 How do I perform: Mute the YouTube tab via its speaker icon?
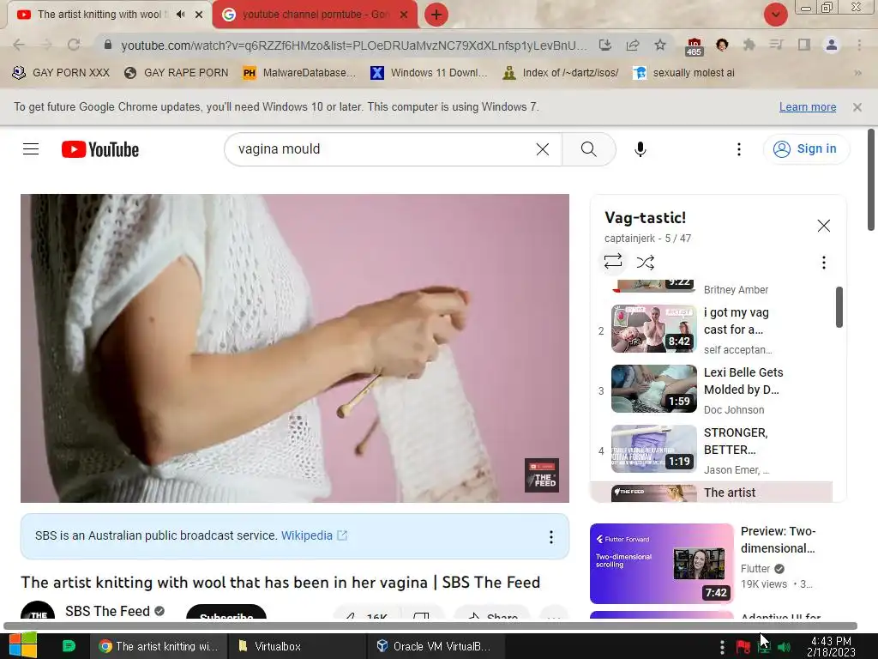pos(180,15)
